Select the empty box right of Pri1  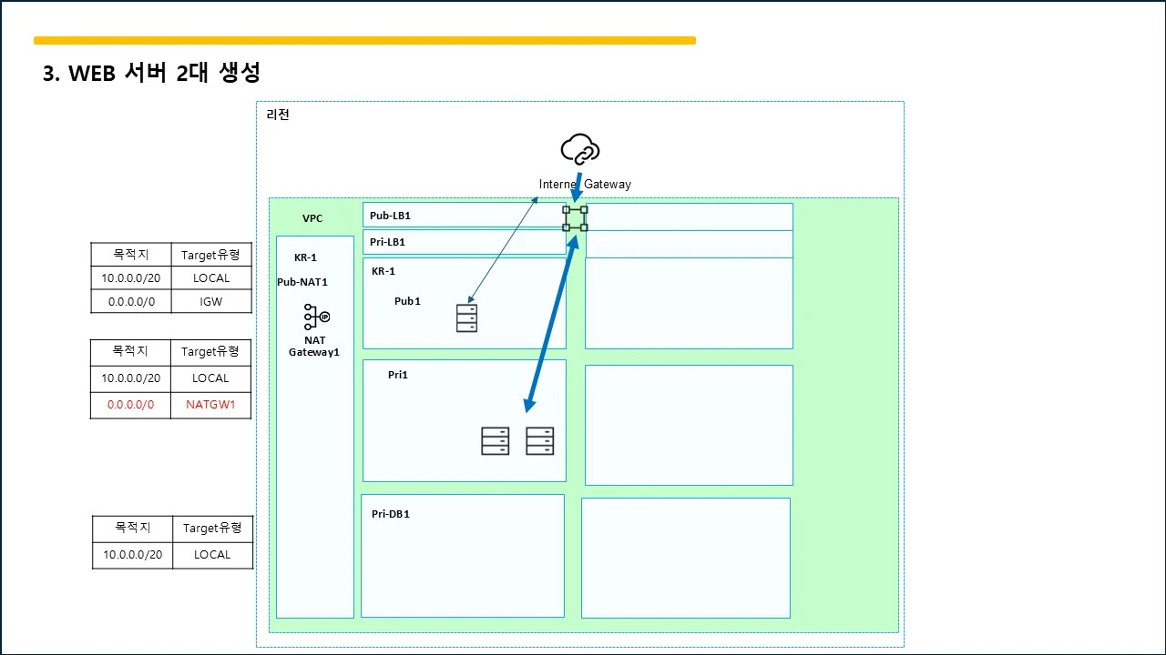689,425
